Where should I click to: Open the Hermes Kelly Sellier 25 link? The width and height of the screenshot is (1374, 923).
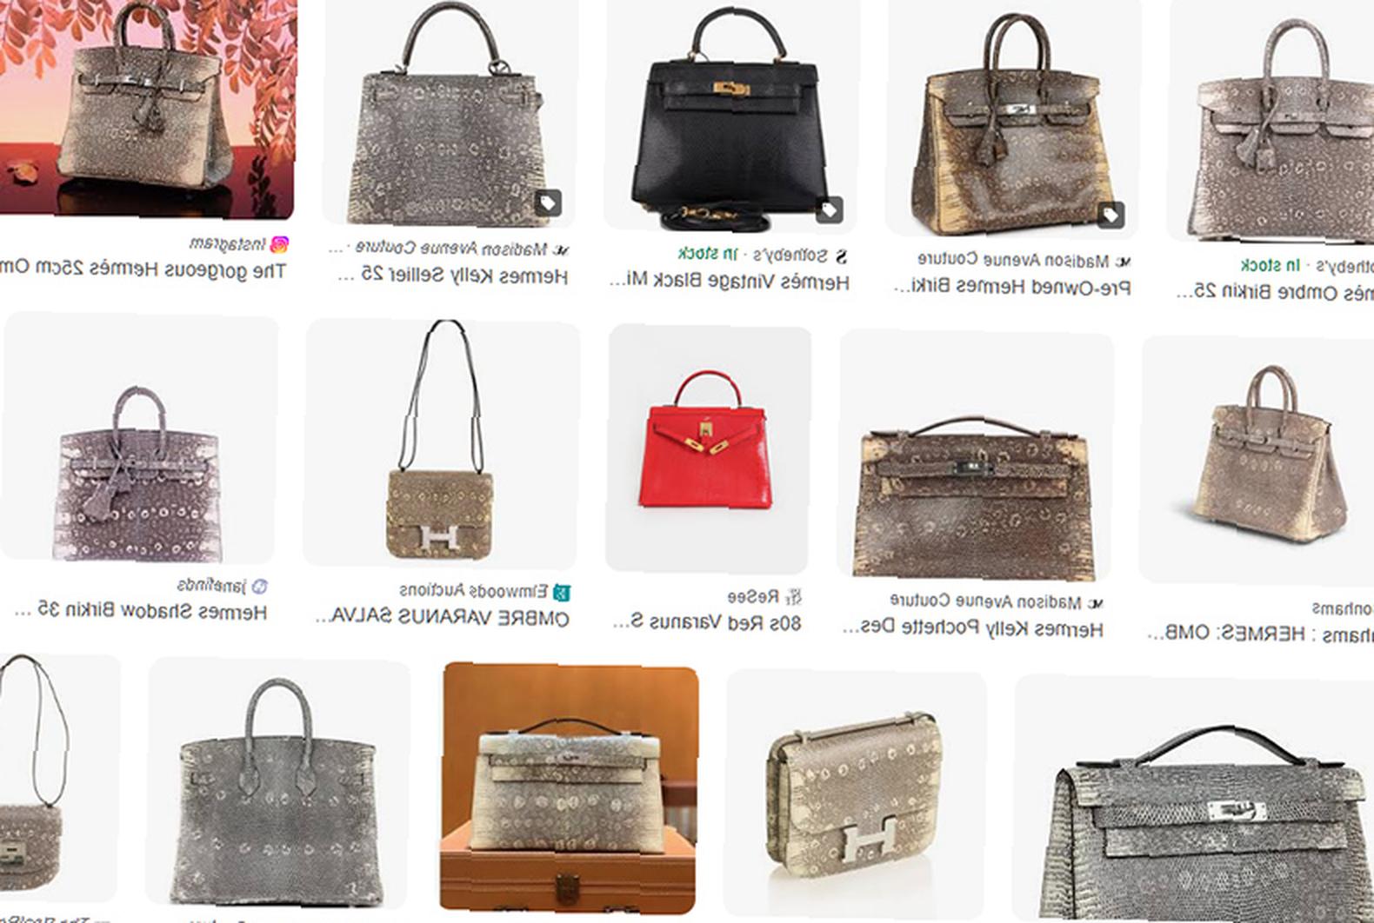click(452, 276)
